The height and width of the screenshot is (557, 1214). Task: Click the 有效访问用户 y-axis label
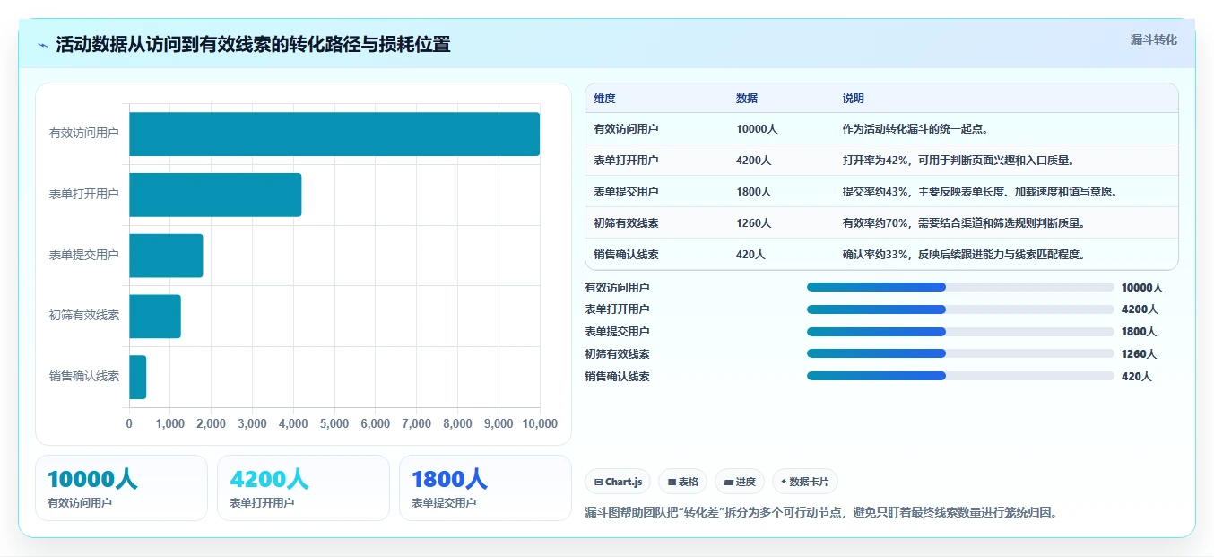pos(84,134)
